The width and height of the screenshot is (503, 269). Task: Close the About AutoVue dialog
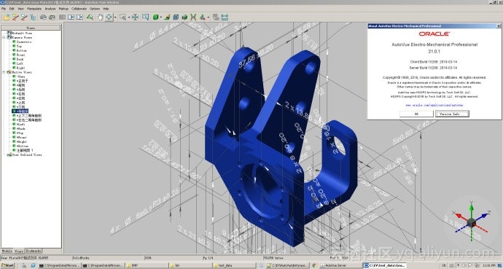click(x=498, y=26)
